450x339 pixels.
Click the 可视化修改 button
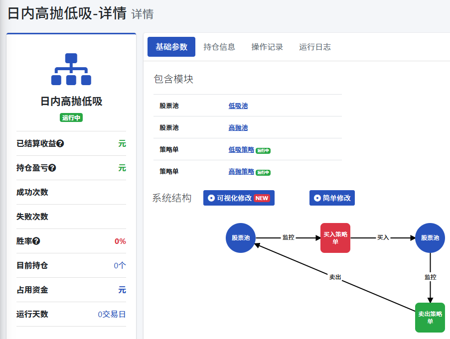(x=239, y=198)
